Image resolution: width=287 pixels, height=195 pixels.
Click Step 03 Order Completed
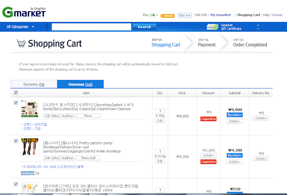[x=250, y=43]
